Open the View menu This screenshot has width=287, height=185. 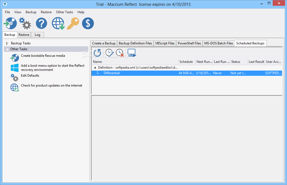18,12
